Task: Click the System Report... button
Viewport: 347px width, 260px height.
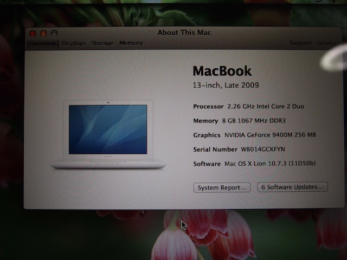Action: [222, 187]
